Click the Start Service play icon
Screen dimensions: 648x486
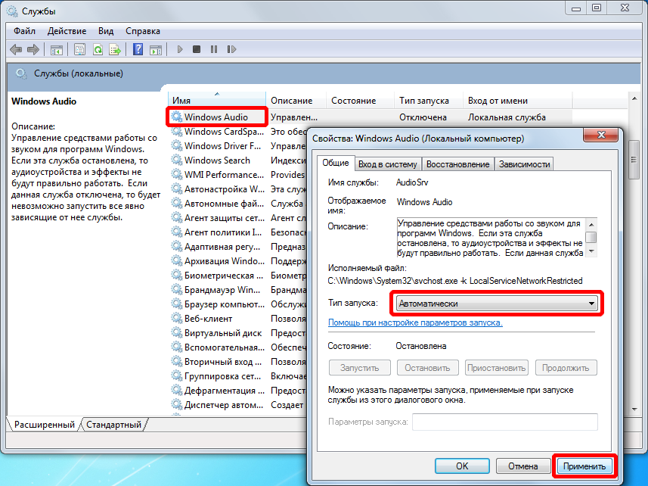[180, 50]
